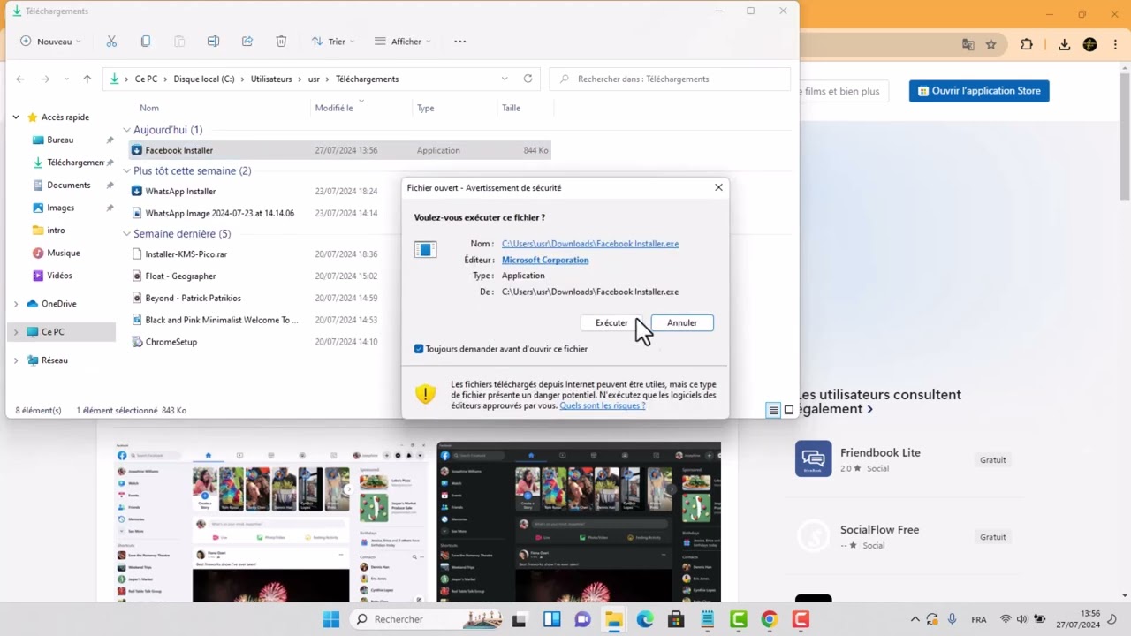
Task: Open Microsoft Store from the taskbar
Action: (676, 619)
